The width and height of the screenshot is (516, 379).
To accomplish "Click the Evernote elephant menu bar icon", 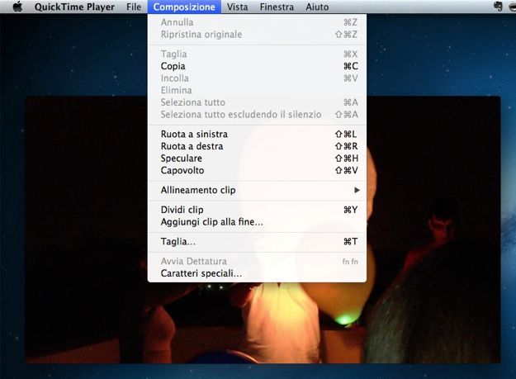I will [x=498, y=7].
